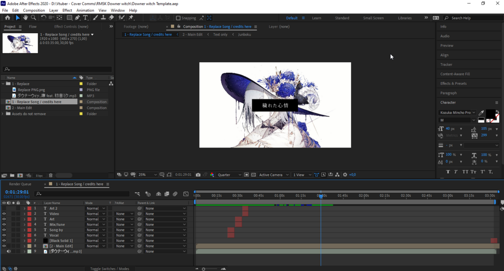The width and height of the screenshot is (504, 271).
Task: Select the Puppet Pin tool
Action: 131,18
